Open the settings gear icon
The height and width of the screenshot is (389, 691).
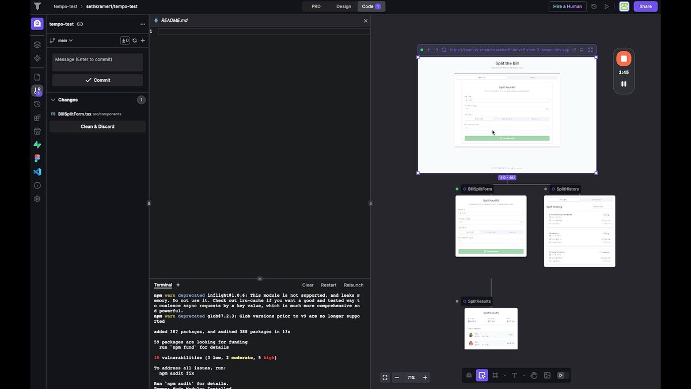coord(37,199)
